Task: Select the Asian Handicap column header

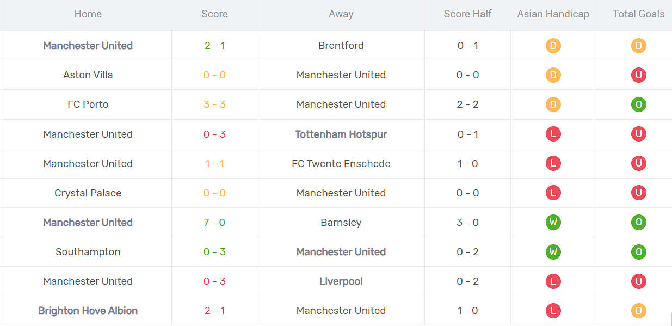Action: (x=553, y=14)
